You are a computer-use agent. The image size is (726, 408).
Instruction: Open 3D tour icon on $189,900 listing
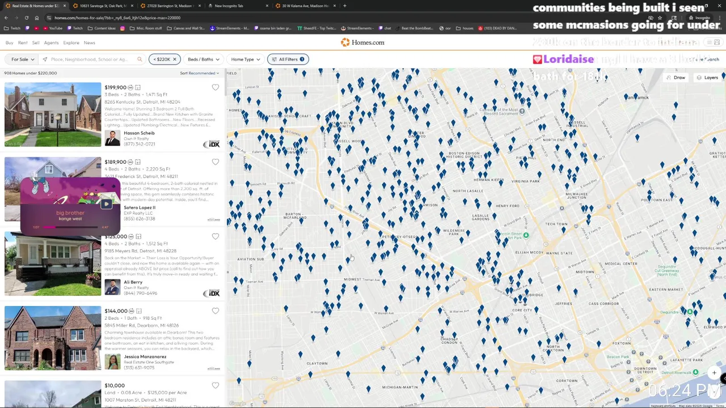pos(130,162)
